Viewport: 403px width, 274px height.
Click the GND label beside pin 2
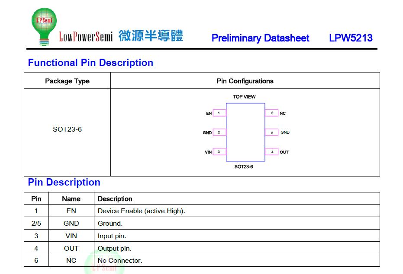pos(207,133)
